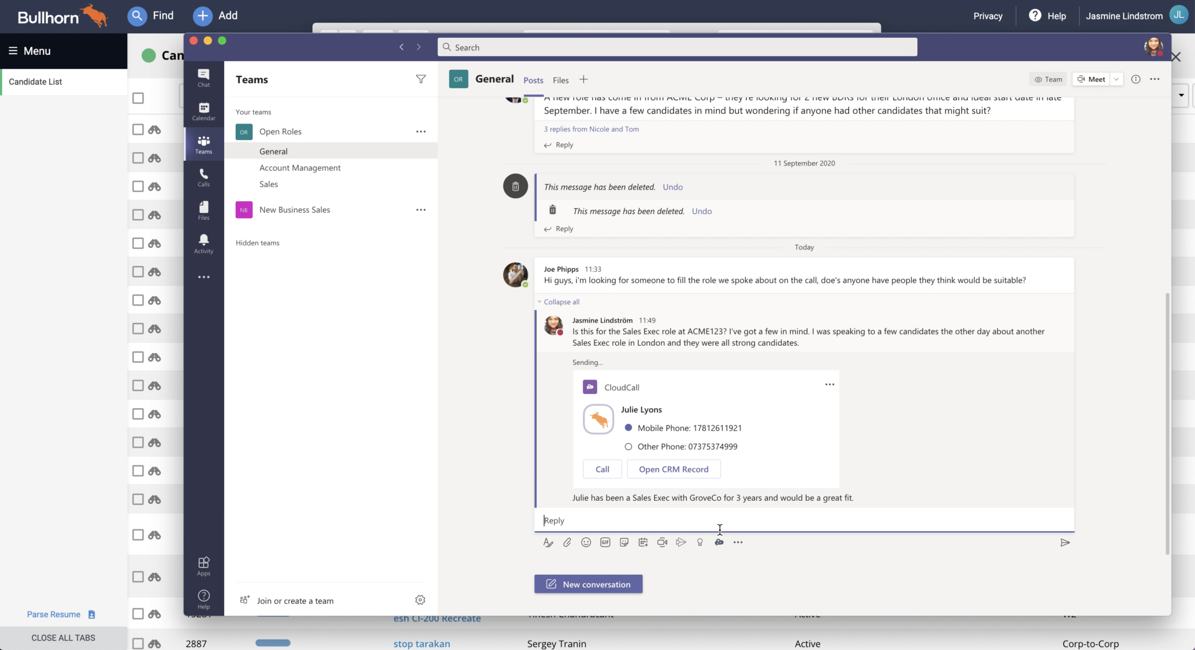
Task: Open the Meet dropdown arrow
Action: (1116, 79)
